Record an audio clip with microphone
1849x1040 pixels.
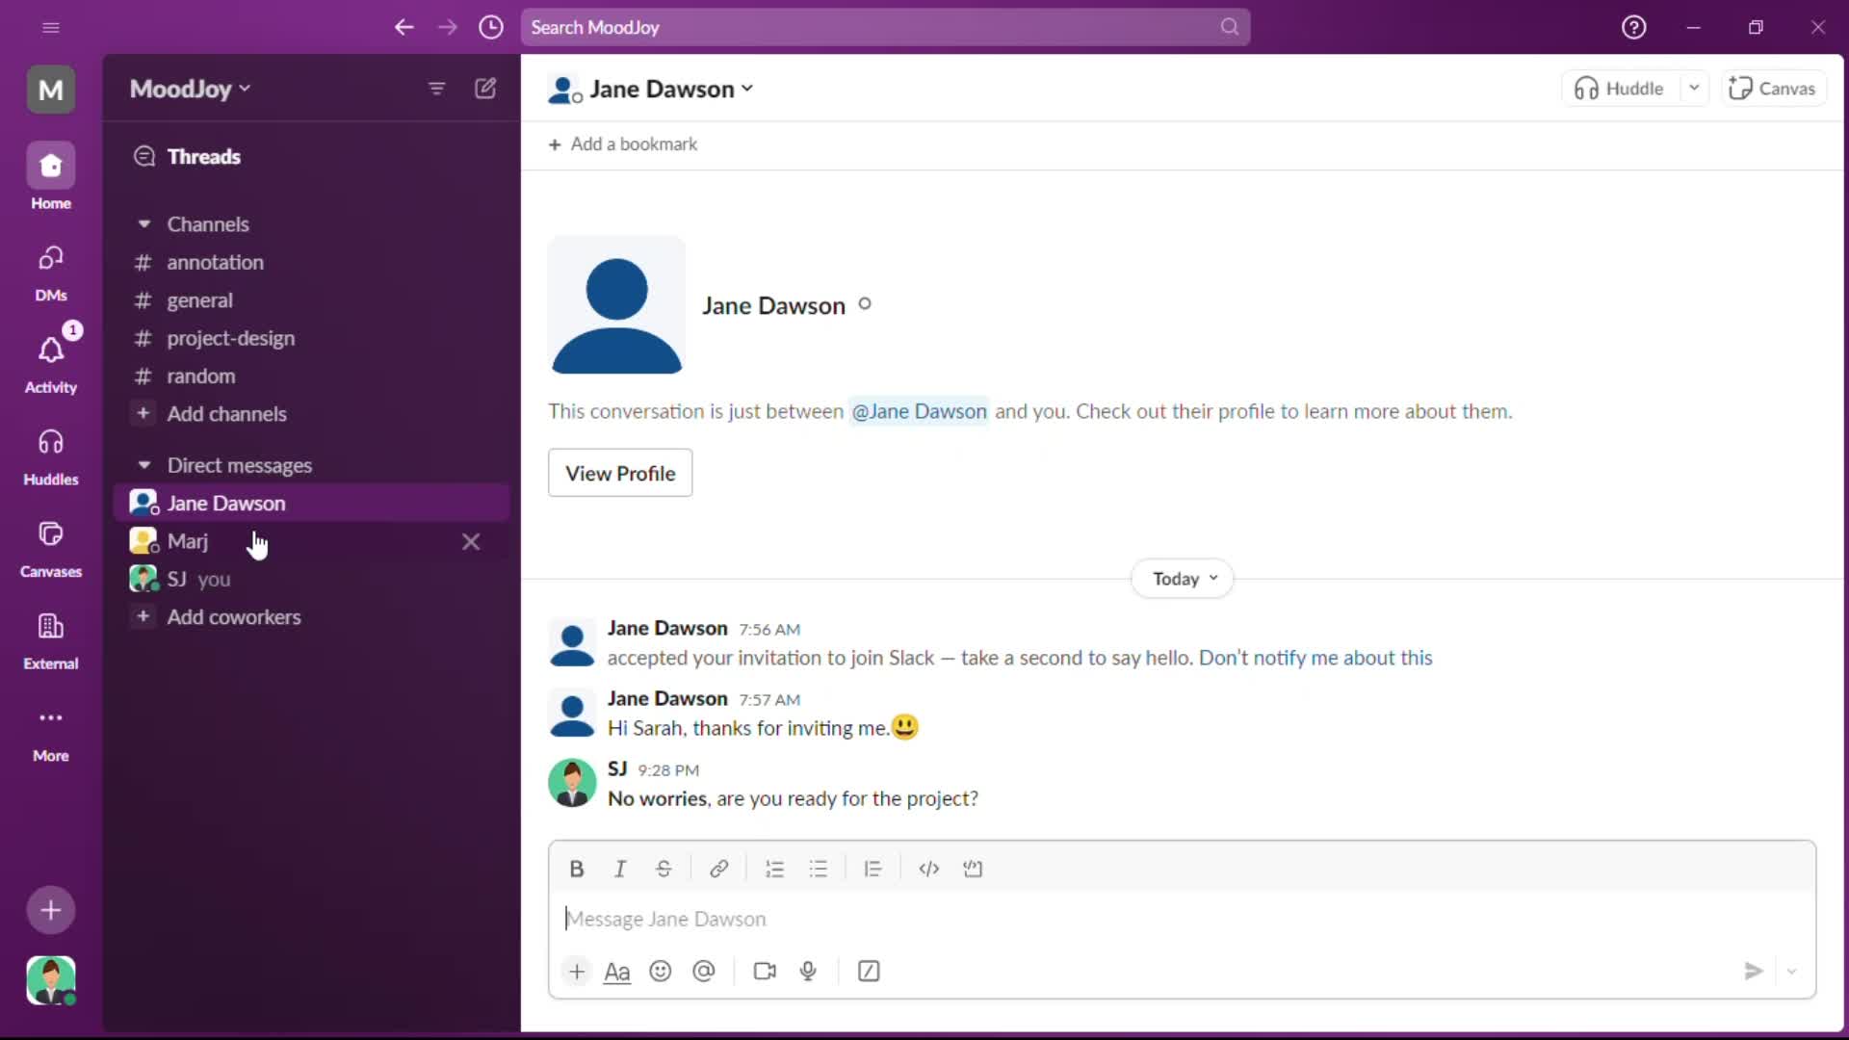(808, 971)
